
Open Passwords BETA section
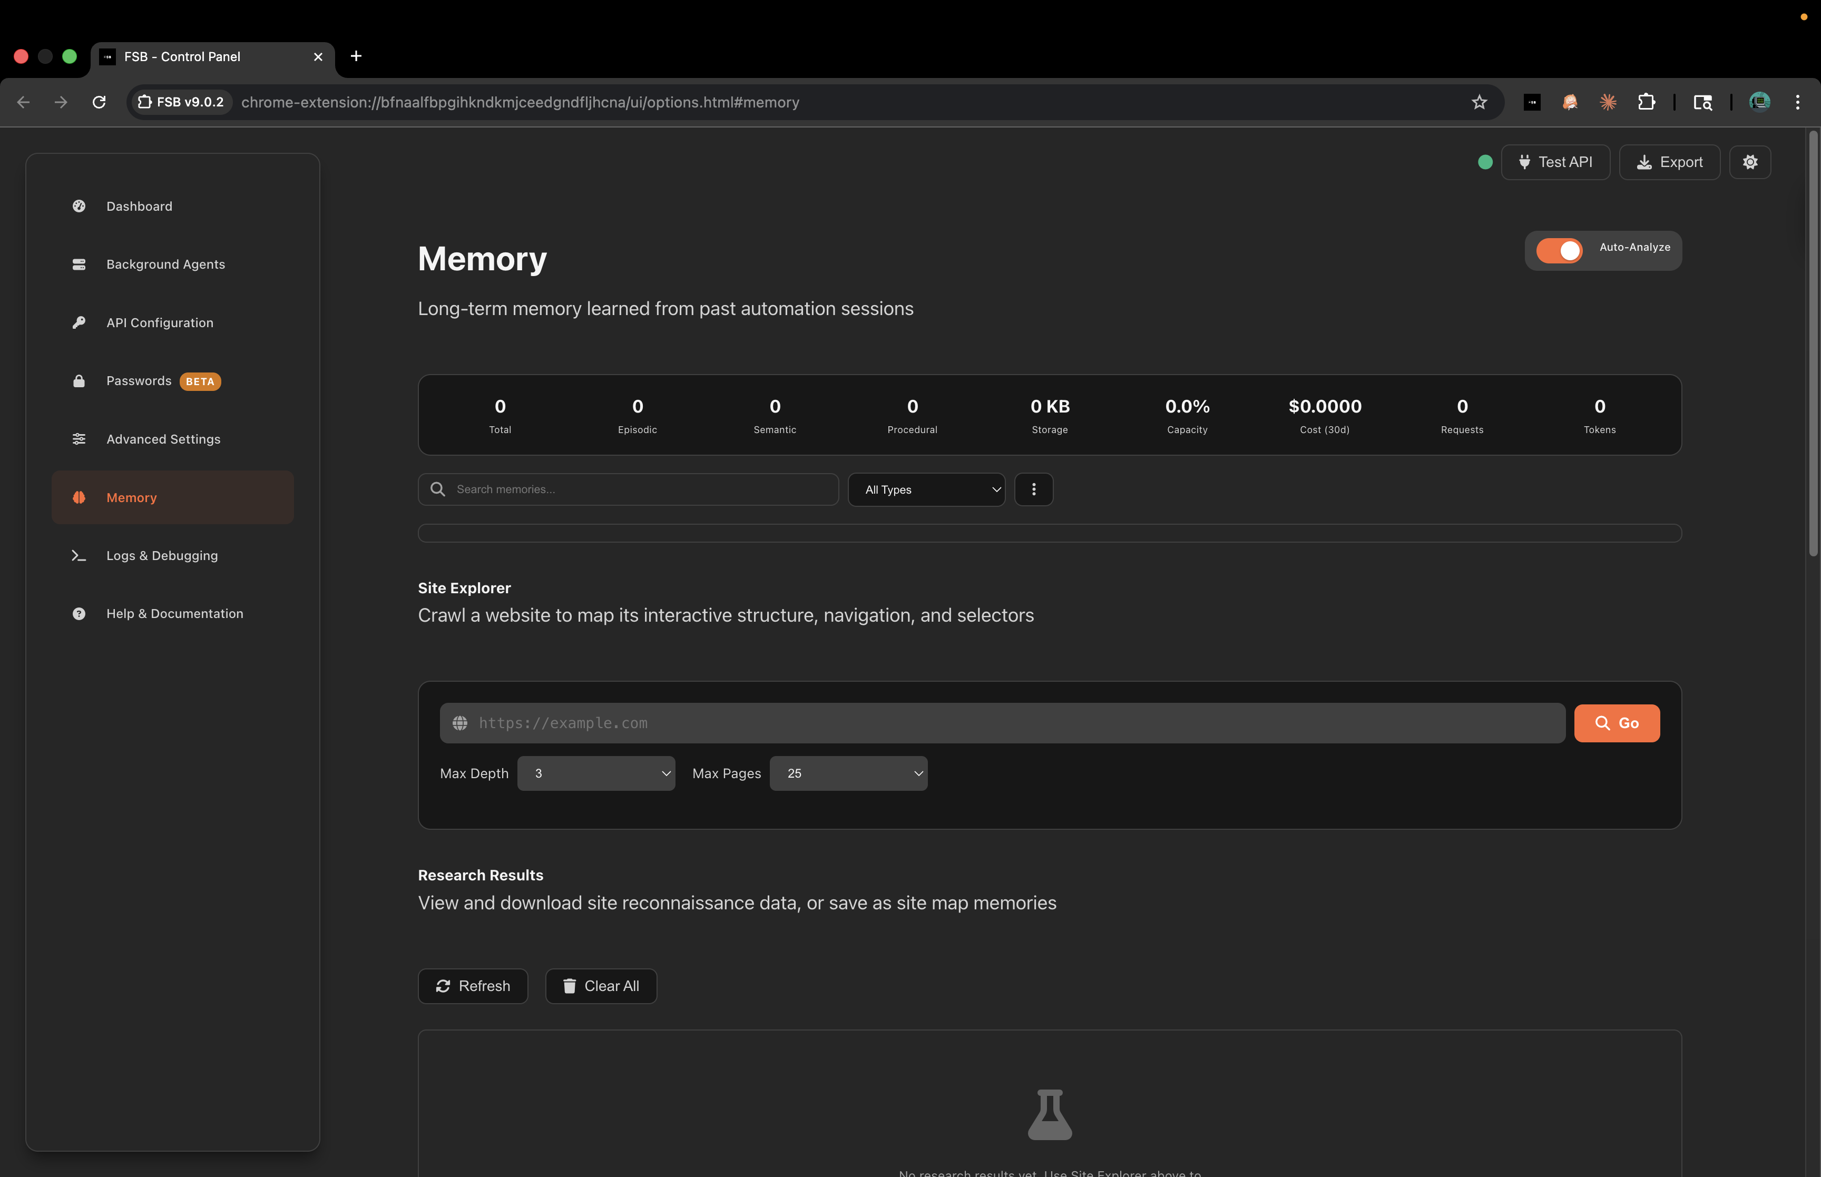(173, 380)
